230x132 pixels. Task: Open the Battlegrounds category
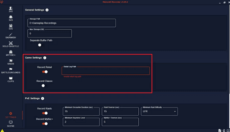[x=11, y=71]
